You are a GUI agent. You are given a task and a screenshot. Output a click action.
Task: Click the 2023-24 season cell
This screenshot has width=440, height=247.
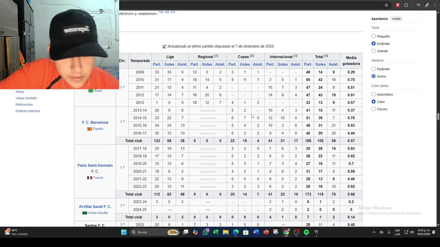click(x=140, y=202)
